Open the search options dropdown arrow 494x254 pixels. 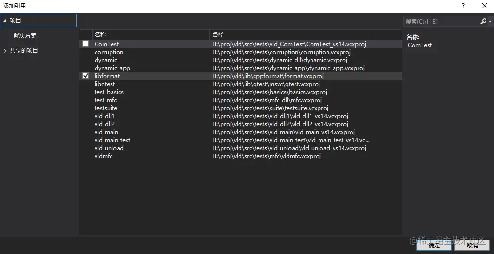point(490,22)
